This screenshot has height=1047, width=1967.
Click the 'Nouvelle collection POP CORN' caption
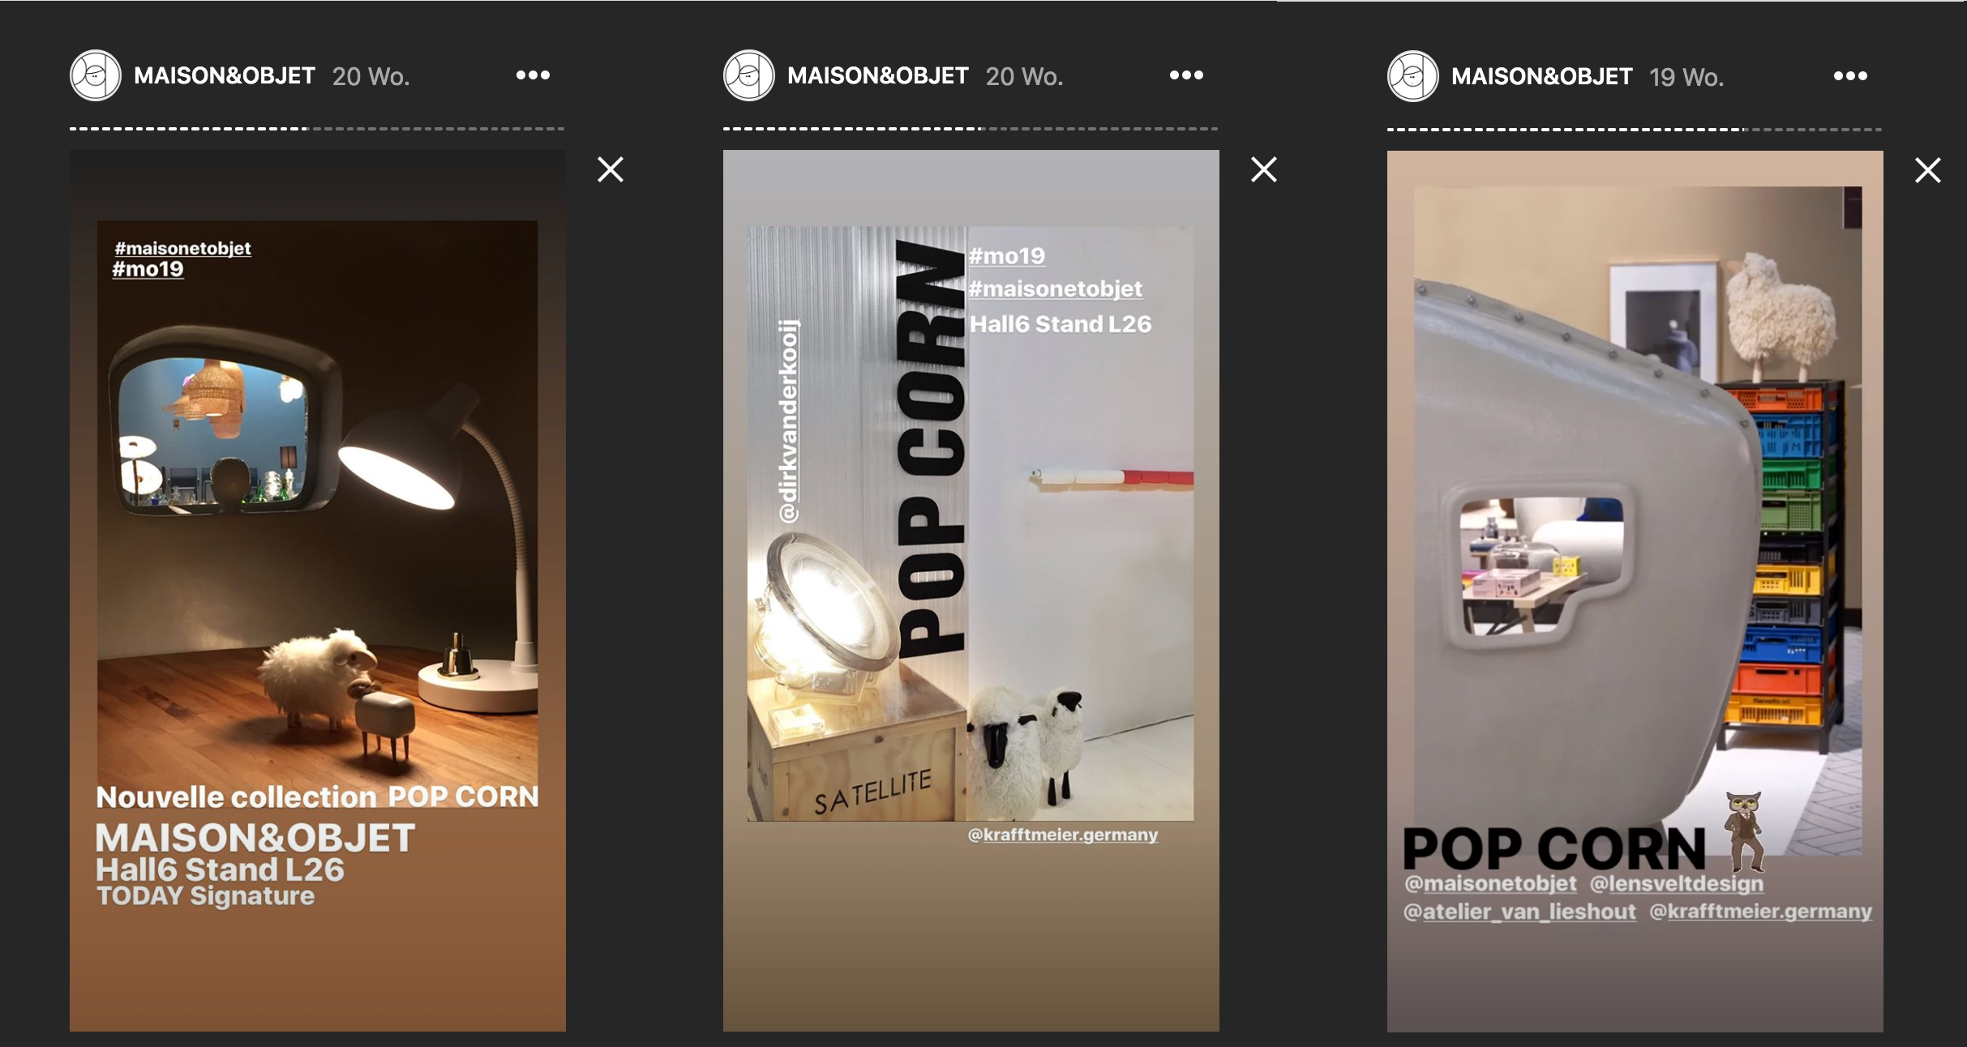pos(317,797)
